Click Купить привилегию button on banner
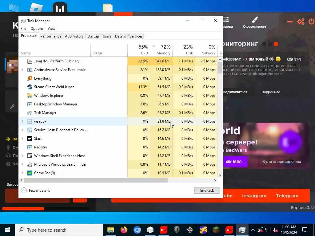 click(x=282, y=162)
